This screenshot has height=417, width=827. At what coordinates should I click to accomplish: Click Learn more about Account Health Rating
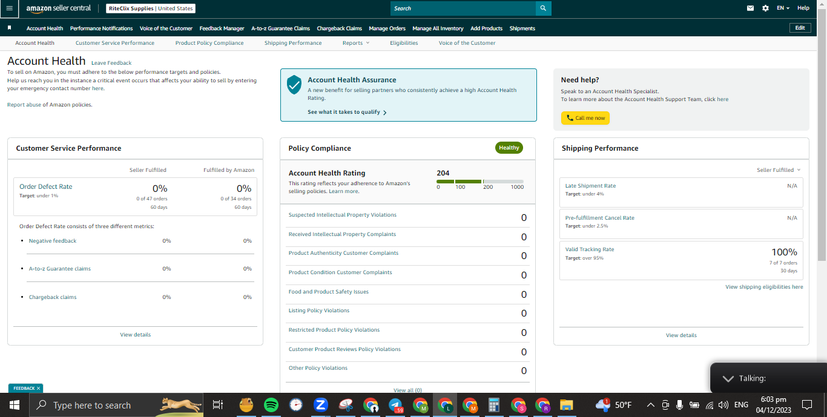[x=343, y=191]
